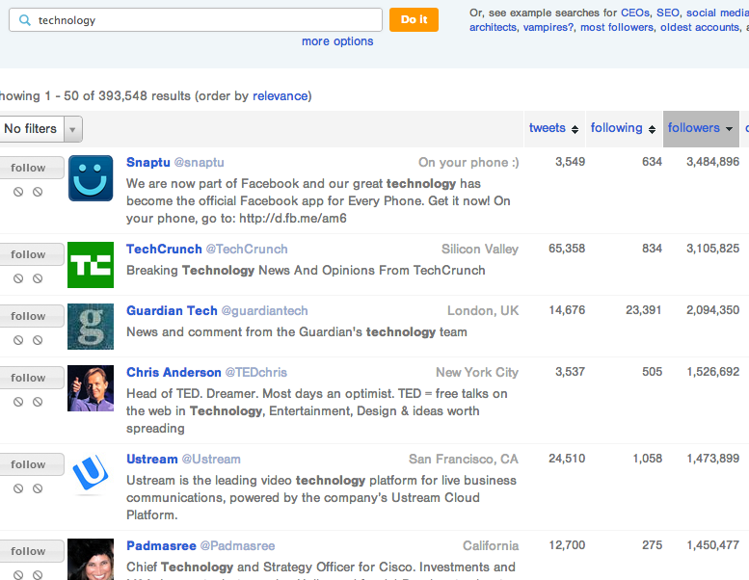Click the Silicon Valley location text
The image size is (749, 580).
click(480, 250)
